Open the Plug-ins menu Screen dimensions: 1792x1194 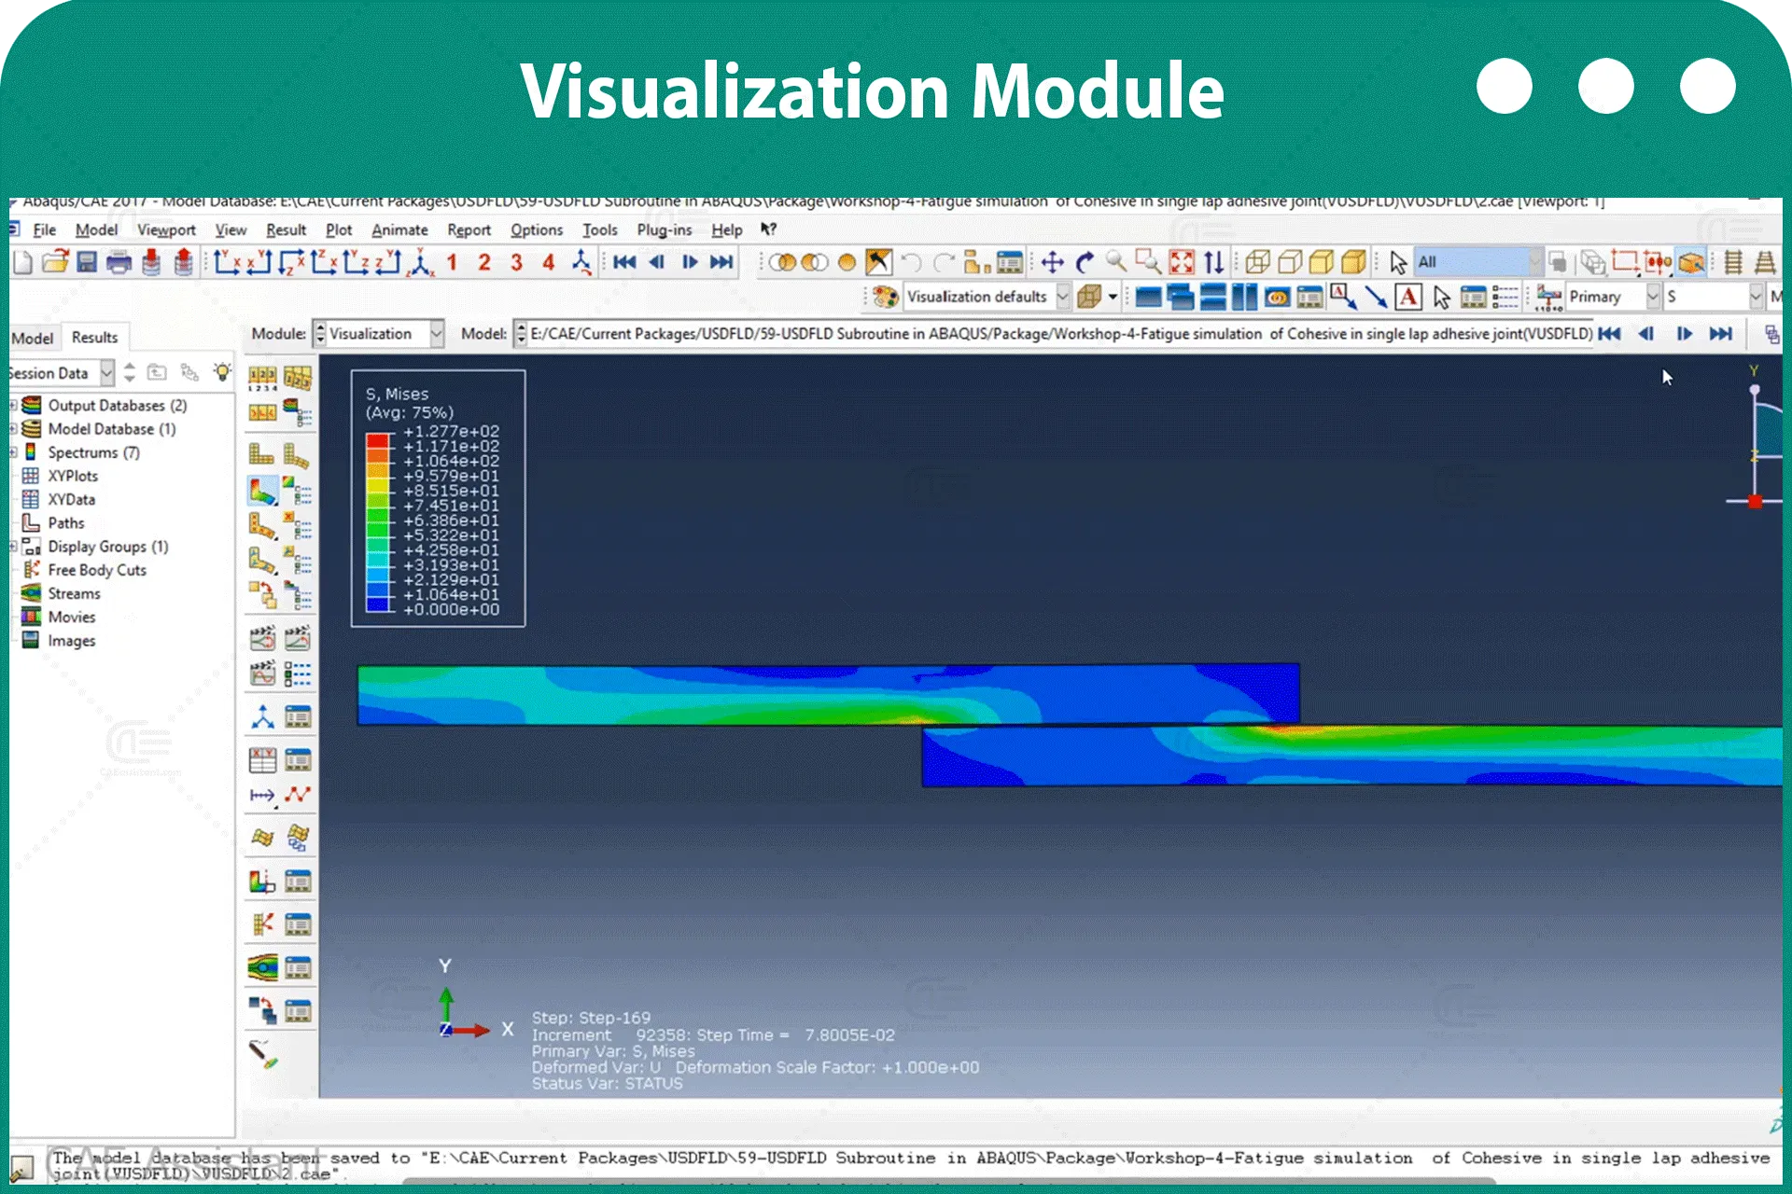[665, 229]
